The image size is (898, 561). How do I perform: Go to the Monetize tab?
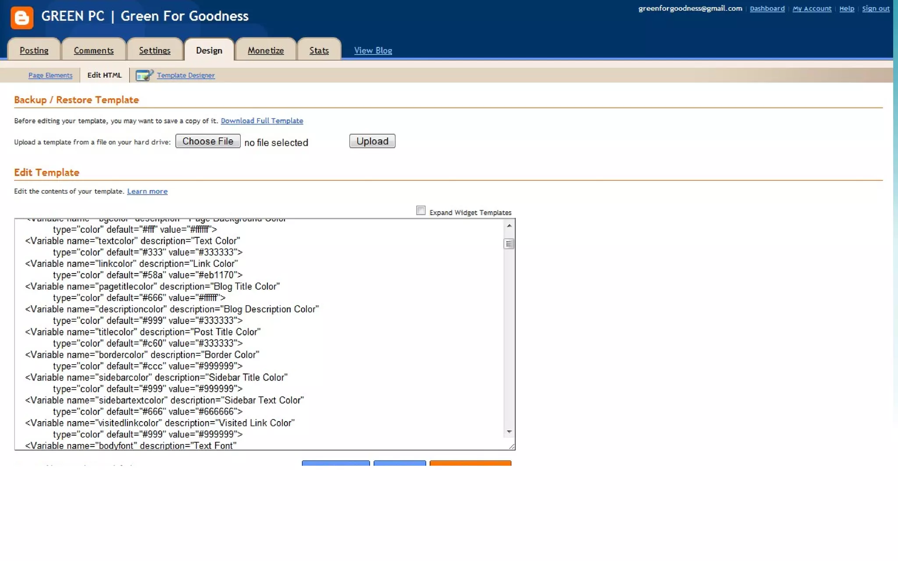click(266, 50)
